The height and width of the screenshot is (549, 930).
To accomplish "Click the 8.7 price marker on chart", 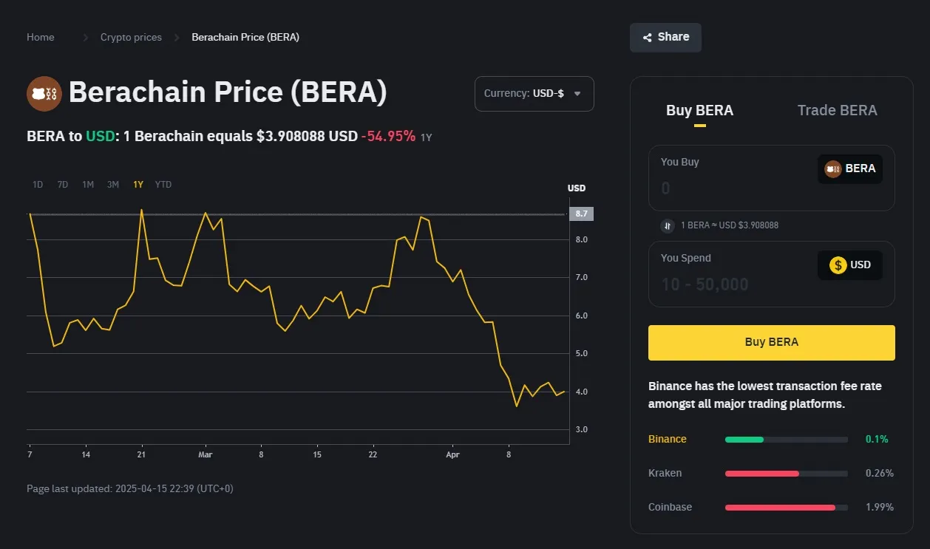I will click(581, 214).
